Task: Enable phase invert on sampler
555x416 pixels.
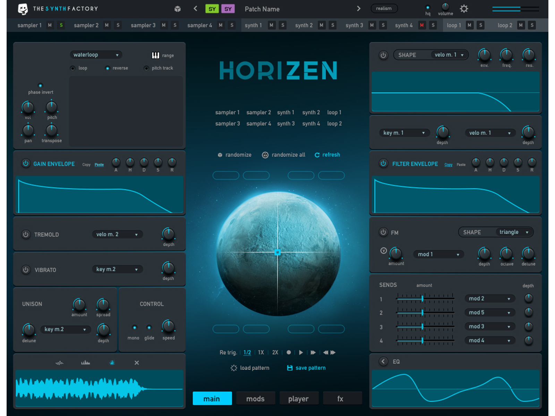Action: 40,85
